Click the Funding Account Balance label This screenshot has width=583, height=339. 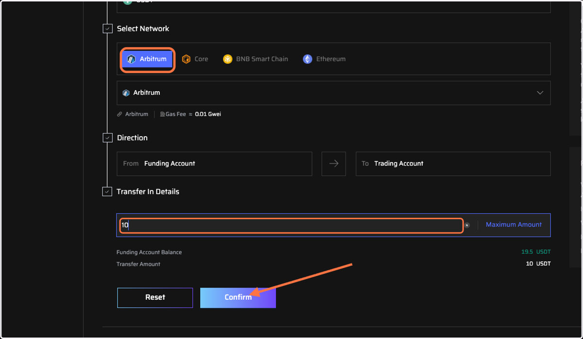tap(149, 252)
